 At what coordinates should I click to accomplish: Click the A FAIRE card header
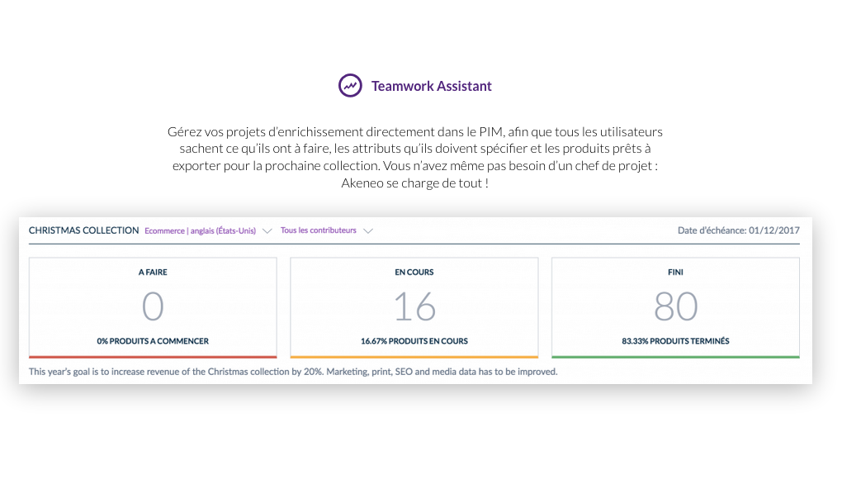tap(153, 272)
